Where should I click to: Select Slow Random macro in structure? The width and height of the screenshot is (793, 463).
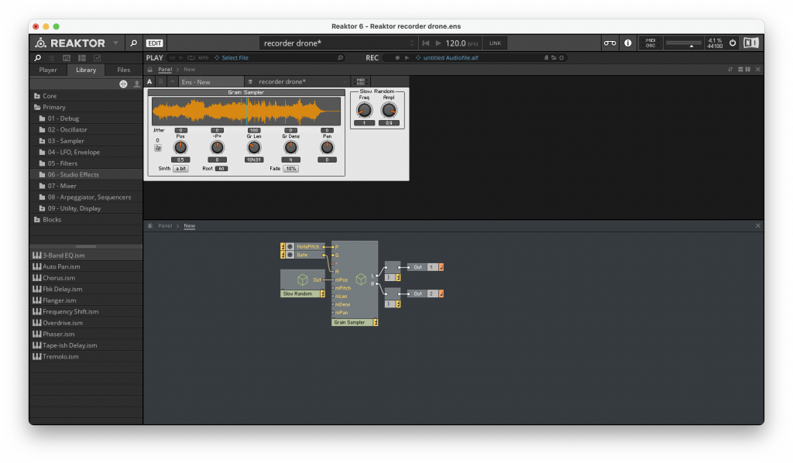303,283
